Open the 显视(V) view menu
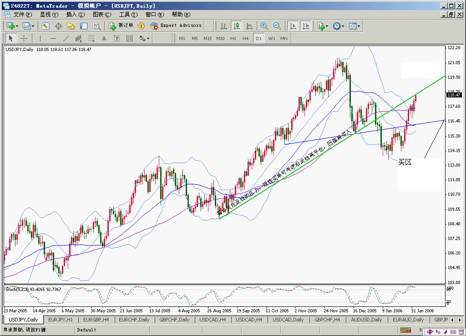Image resolution: width=466 pixels, height=336 pixels. (x=49, y=14)
